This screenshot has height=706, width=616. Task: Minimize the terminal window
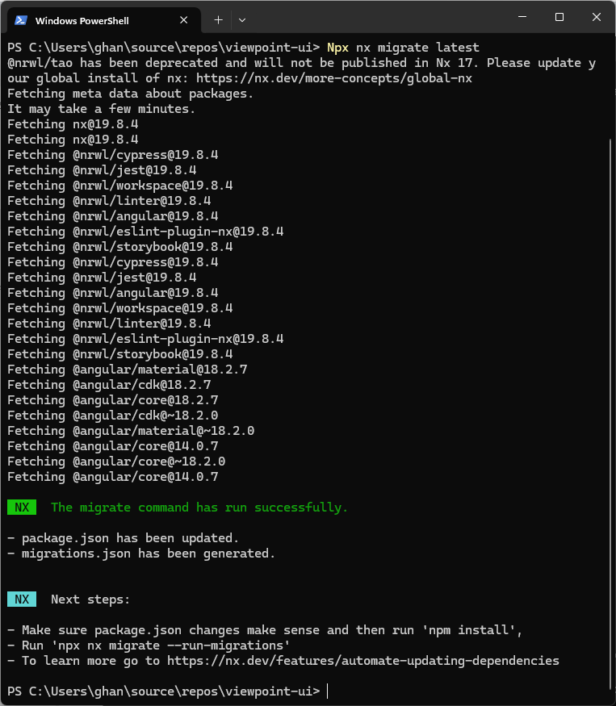click(x=522, y=17)
